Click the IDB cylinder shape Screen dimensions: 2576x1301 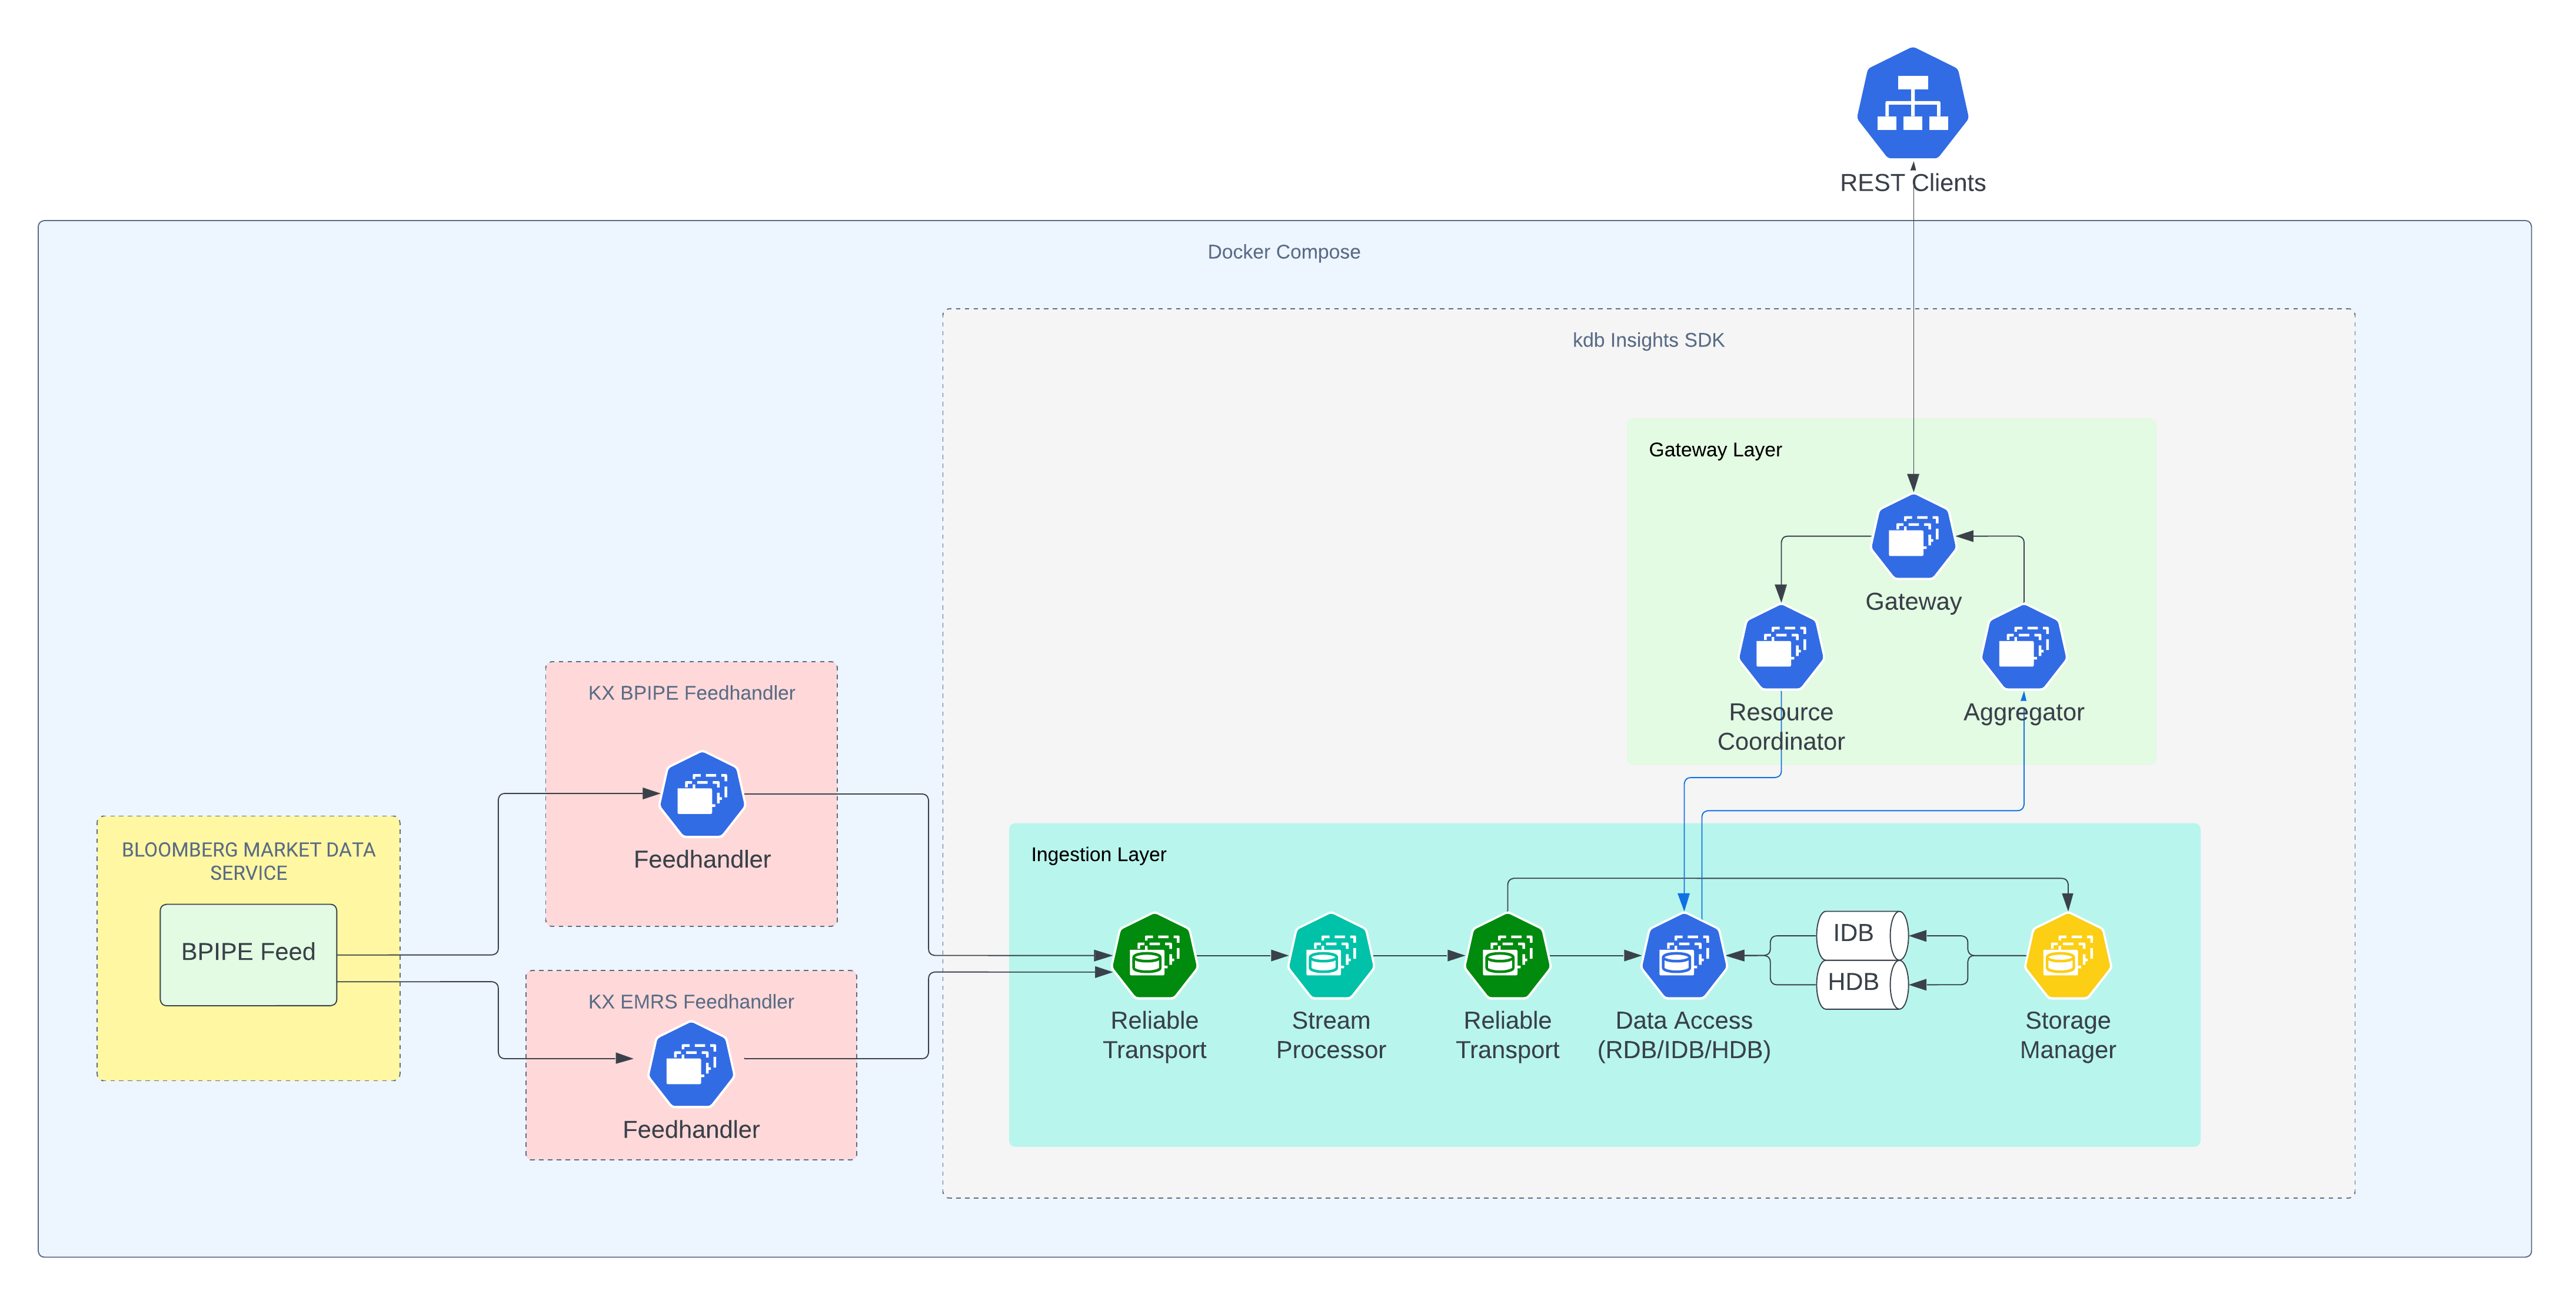pyautogui.click(x=1861, y=934)
